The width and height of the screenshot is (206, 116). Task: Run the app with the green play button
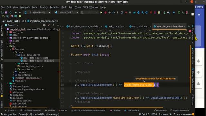click(x=101, y=12)
